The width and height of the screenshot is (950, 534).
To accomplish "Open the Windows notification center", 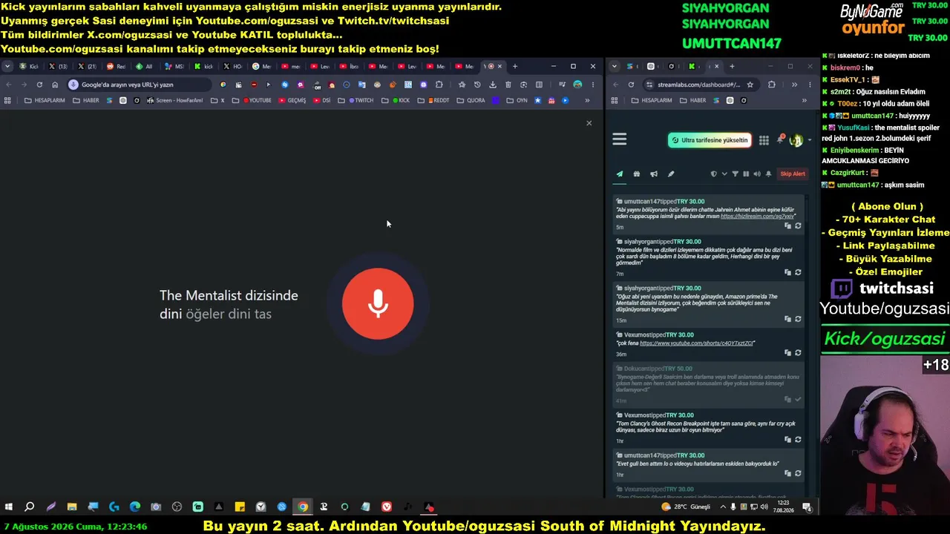I will pos(807,507).
